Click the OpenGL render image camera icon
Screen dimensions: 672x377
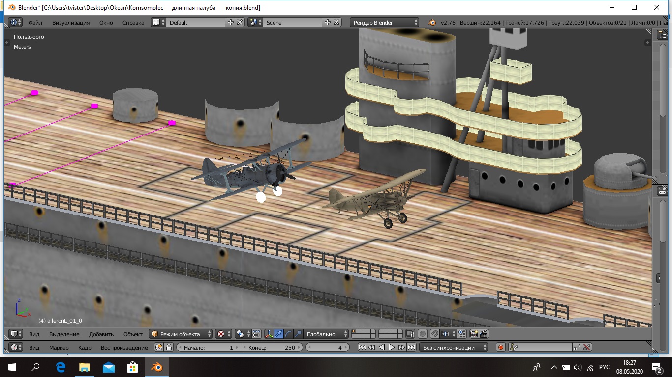click(474, 334)
